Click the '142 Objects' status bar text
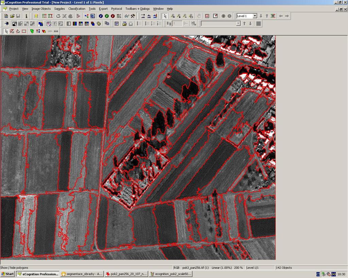Image resolution: width=348 pixels, height=278 pixels. [x=284, y=267]
